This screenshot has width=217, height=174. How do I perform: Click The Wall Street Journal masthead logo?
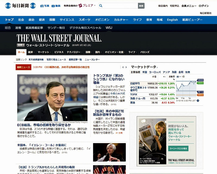point(59,38)
